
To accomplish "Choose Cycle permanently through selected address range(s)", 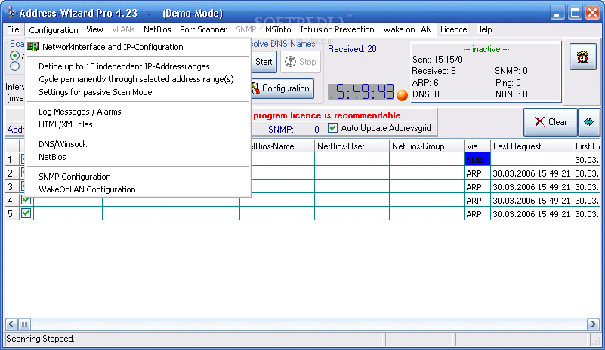I will tap(137, 79).
